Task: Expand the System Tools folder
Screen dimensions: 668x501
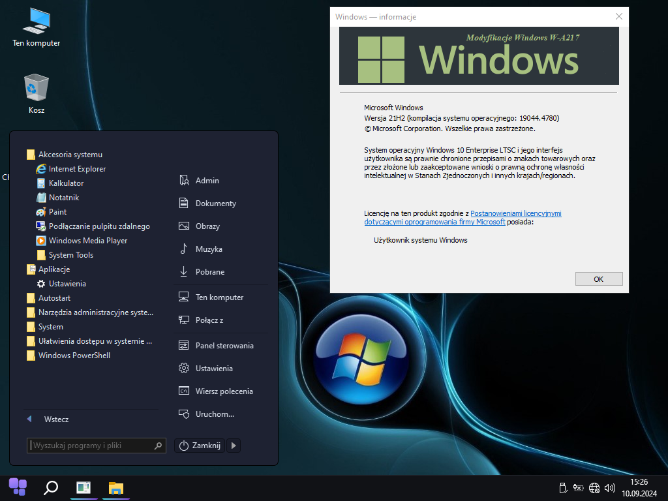Action: (x=70, y=255)
